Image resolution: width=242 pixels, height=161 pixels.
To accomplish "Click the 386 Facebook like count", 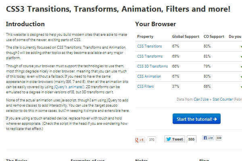I will (219, 138).
